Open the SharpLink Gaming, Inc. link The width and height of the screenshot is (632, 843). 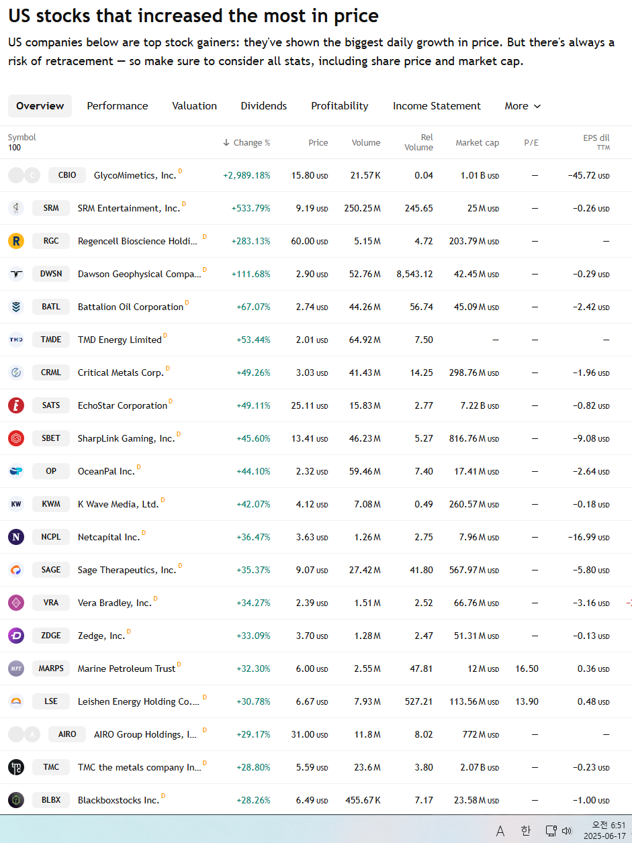click(x=126, y=438)
